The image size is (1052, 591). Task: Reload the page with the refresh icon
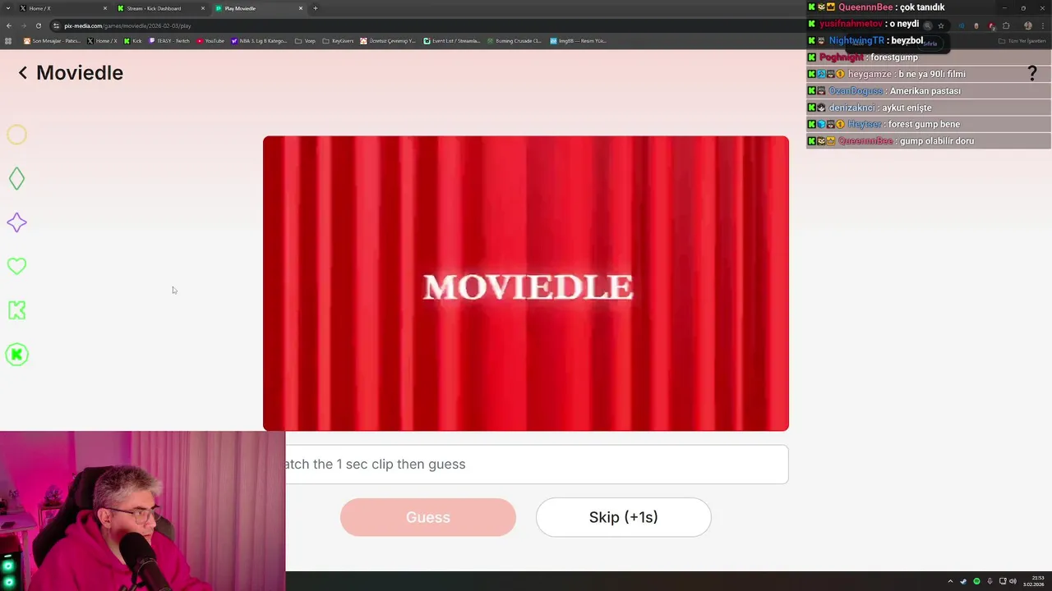point(38,25)
